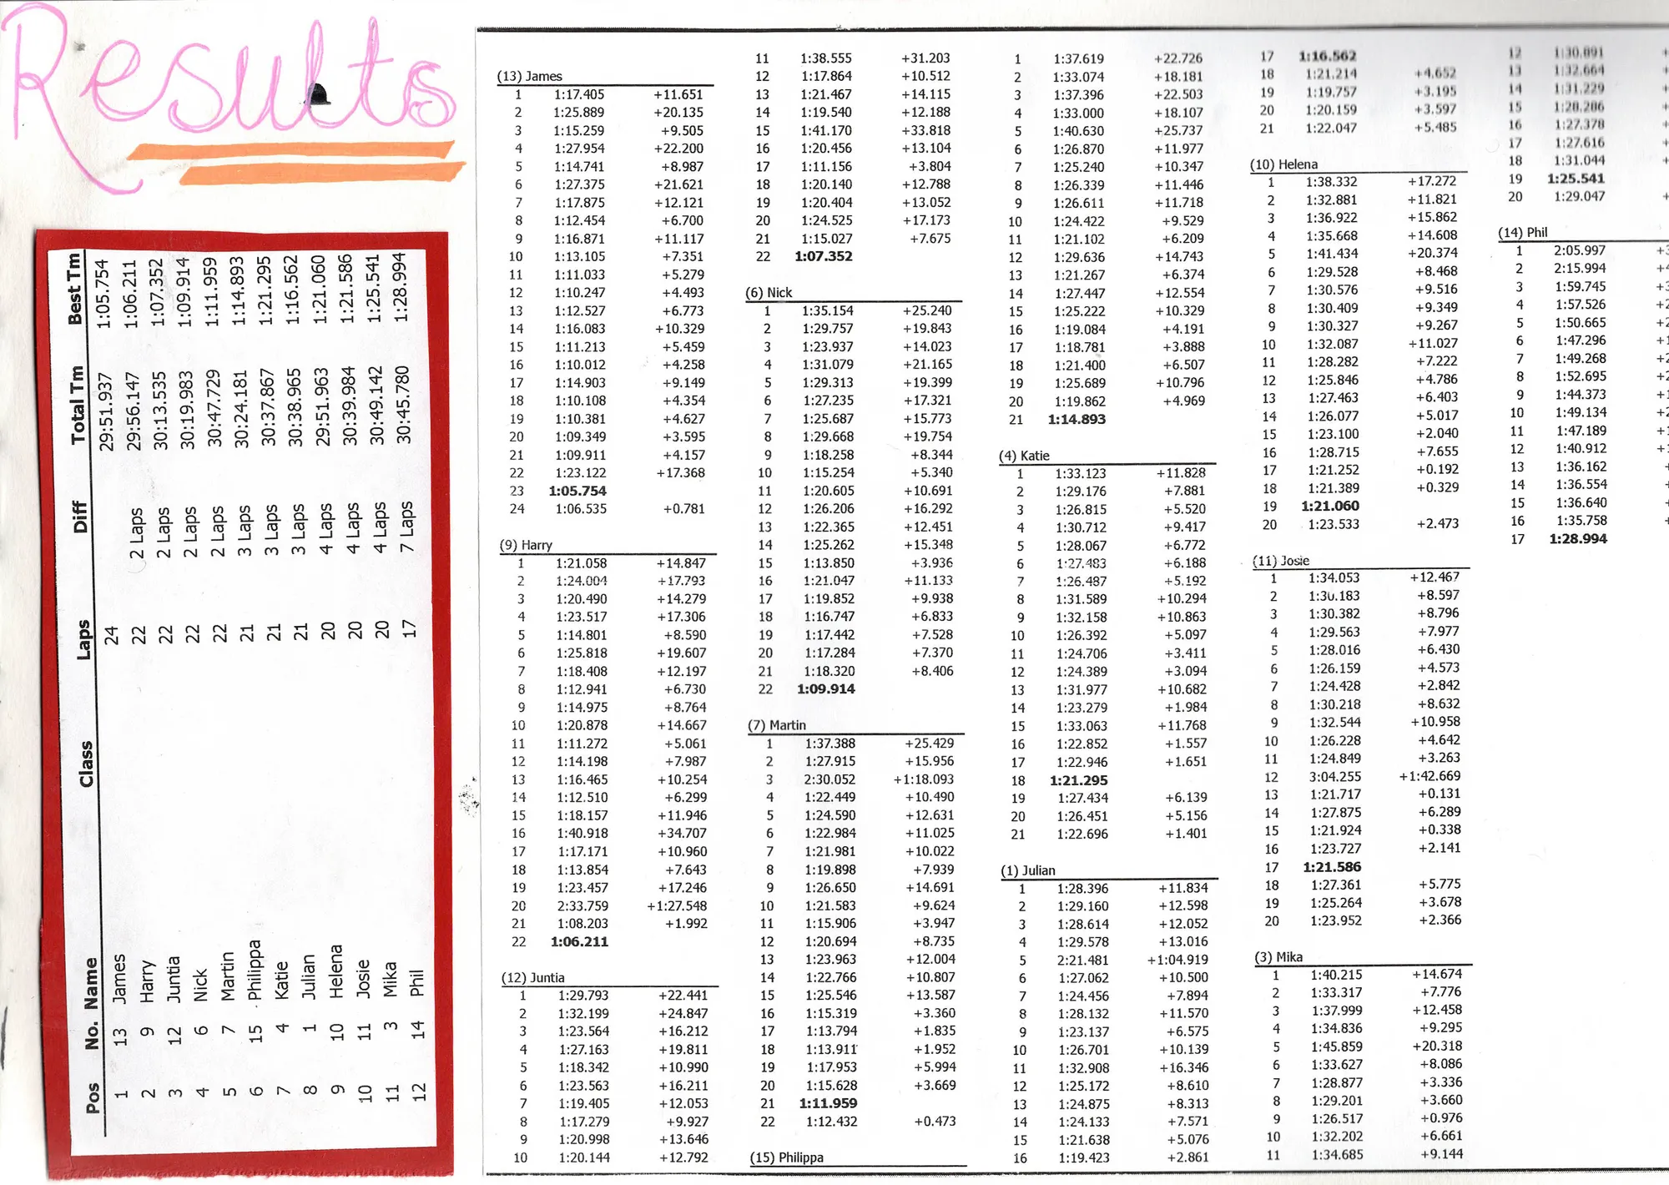Image resolution: width=1669 pixels, height=1185 pixels.
Task: Click the "(14) Phil" section heading
Action: click(1522, 232)
